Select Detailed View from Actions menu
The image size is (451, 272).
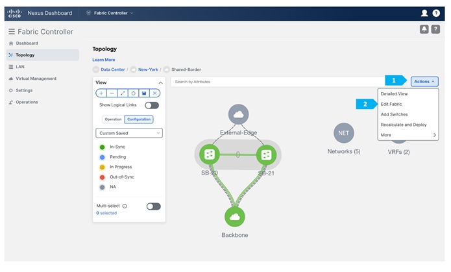click(394, 94)
